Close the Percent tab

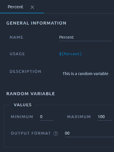pos(32,7)
